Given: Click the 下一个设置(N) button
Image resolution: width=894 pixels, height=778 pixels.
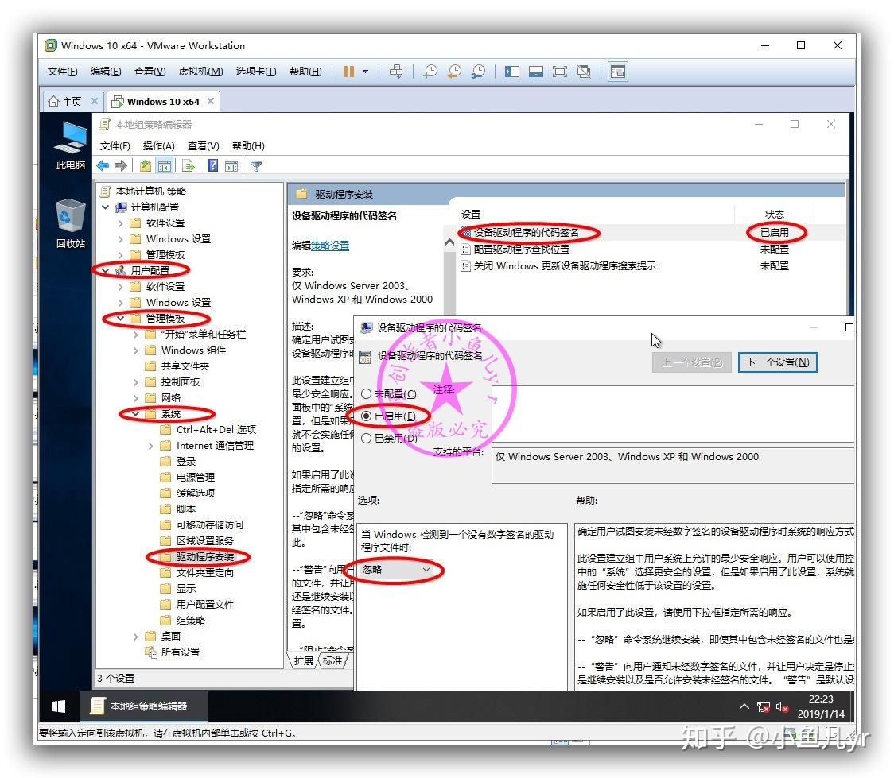Looking at the screenshot, I should (778, 362).
